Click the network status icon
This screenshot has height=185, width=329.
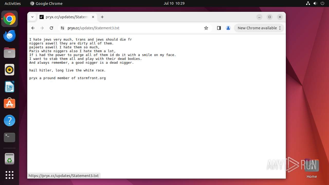[x=308, y=3]
